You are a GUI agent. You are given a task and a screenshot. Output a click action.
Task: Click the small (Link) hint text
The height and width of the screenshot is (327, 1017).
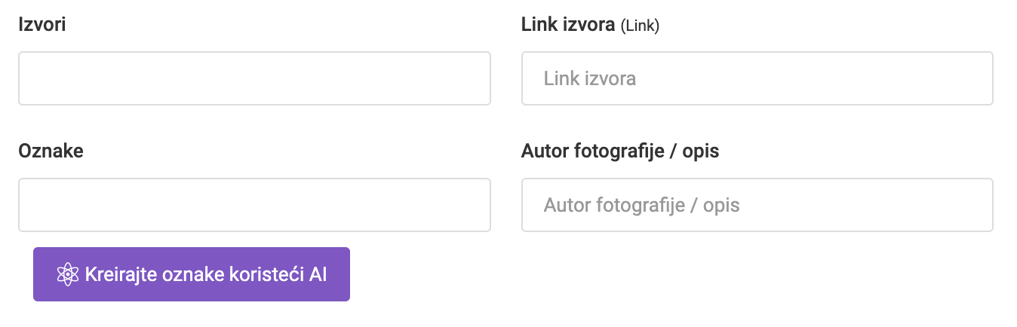pos(640,26)
